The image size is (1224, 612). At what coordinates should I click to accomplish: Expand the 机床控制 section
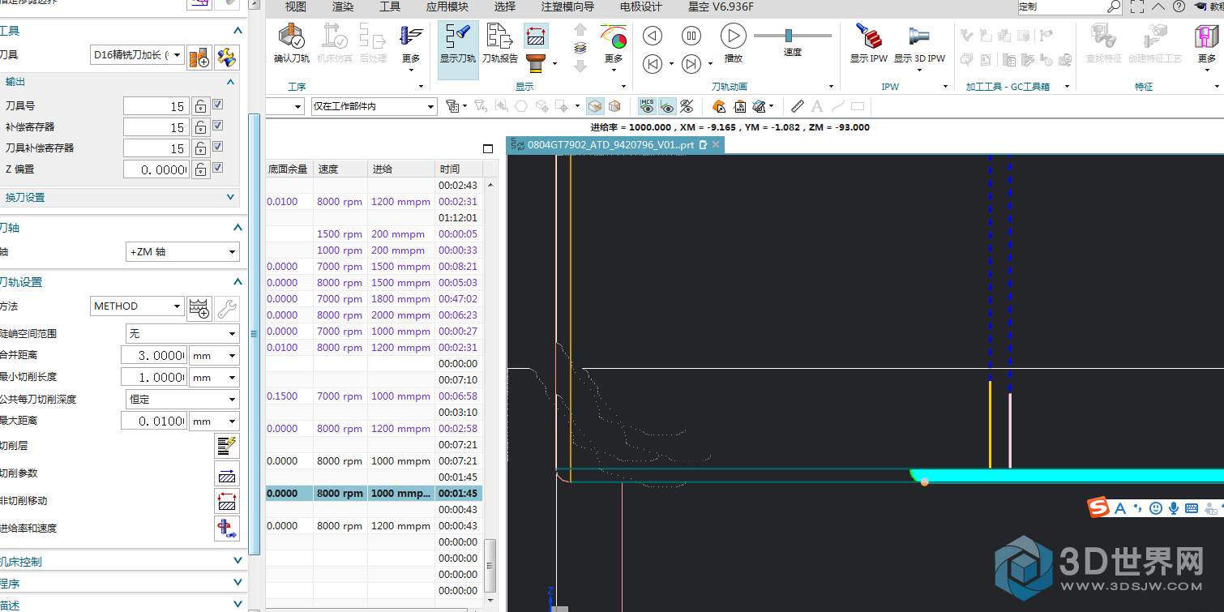(122, 561)
